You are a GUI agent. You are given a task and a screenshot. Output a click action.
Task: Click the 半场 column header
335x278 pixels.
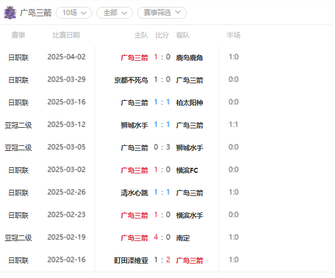pos(234,35)
